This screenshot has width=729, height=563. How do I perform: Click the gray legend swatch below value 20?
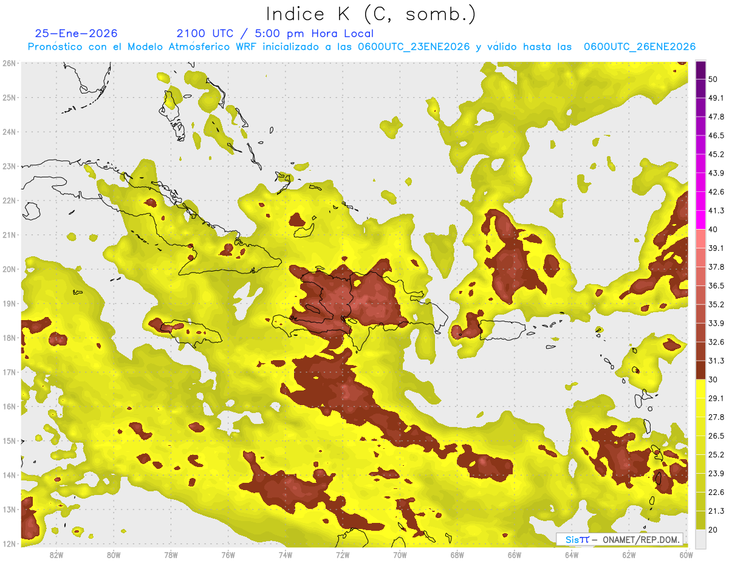click(x=700, y=539)
